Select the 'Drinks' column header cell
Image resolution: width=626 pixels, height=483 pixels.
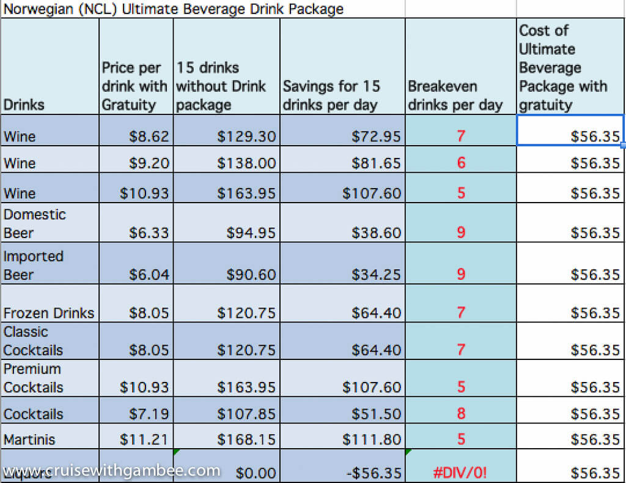[x=50, y=66]
